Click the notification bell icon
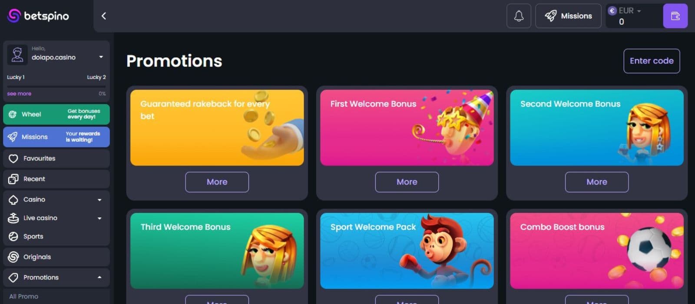The width and height of the screenshot is (695, 304). click(x=519, y=16)
